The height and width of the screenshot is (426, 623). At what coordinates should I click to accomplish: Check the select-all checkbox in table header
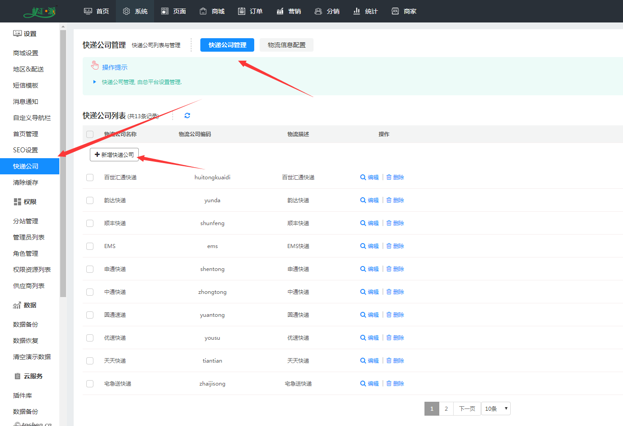(x=90, y=134)
